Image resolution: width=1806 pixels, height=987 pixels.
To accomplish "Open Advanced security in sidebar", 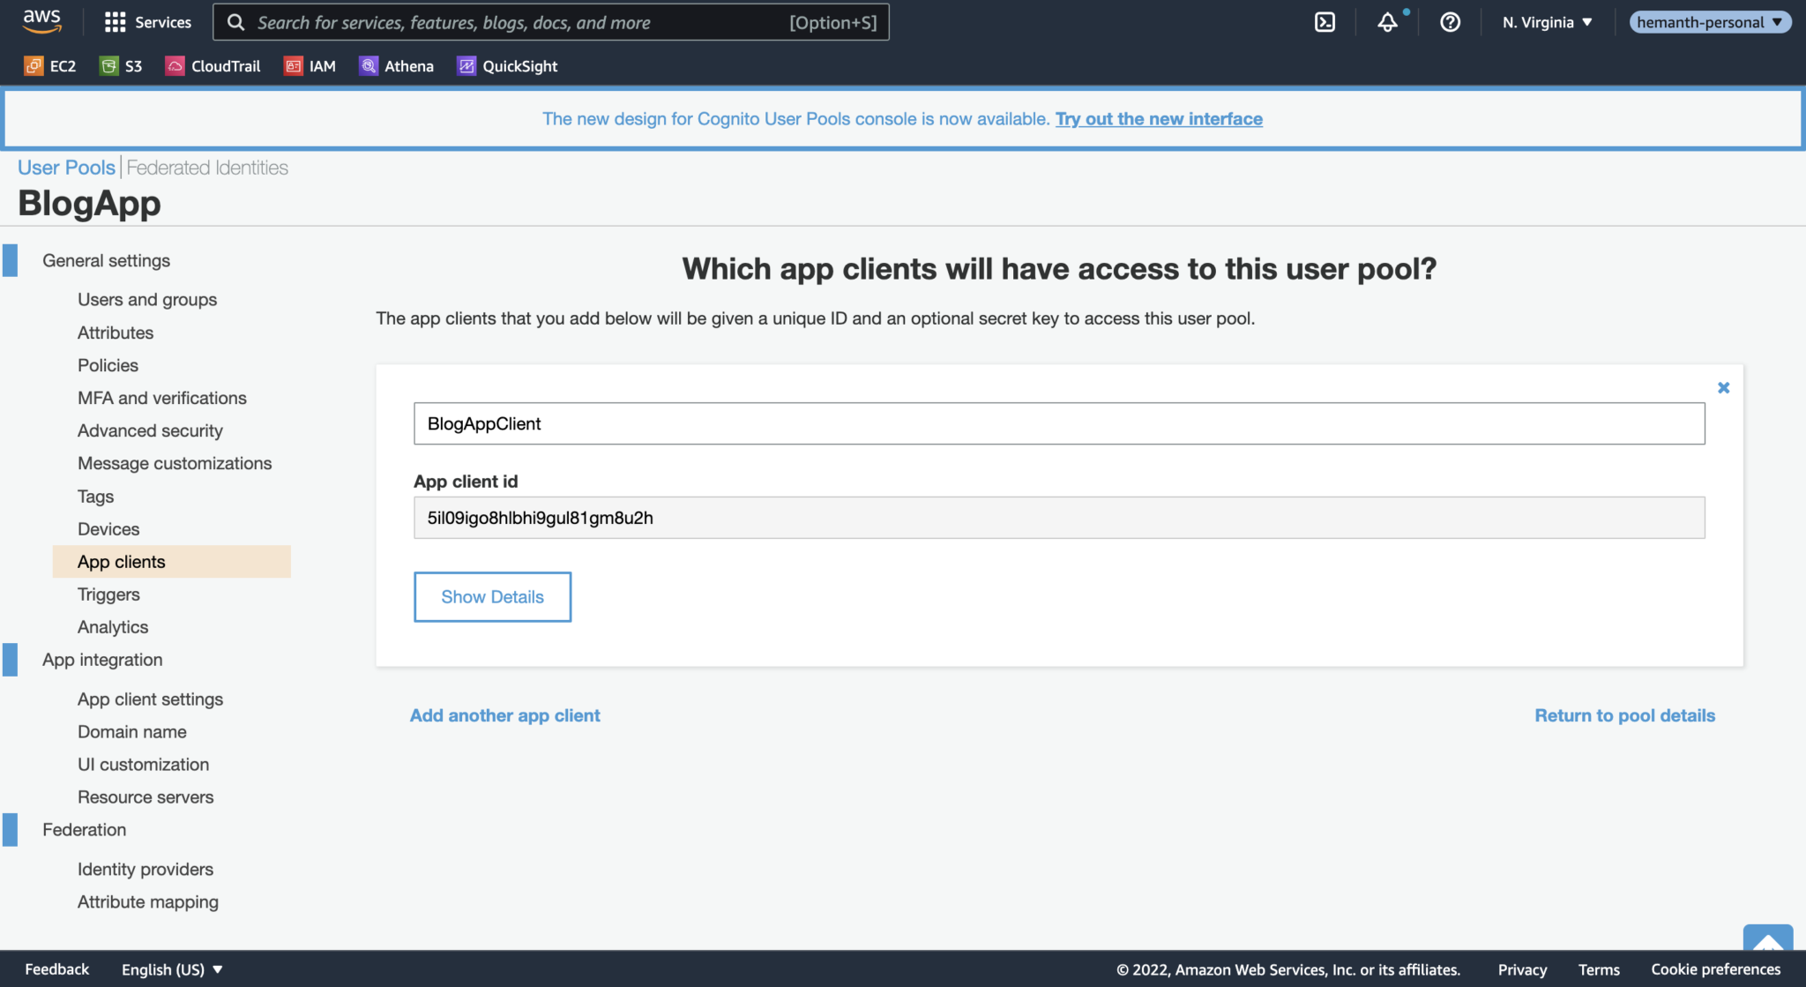I will (150, 430).
